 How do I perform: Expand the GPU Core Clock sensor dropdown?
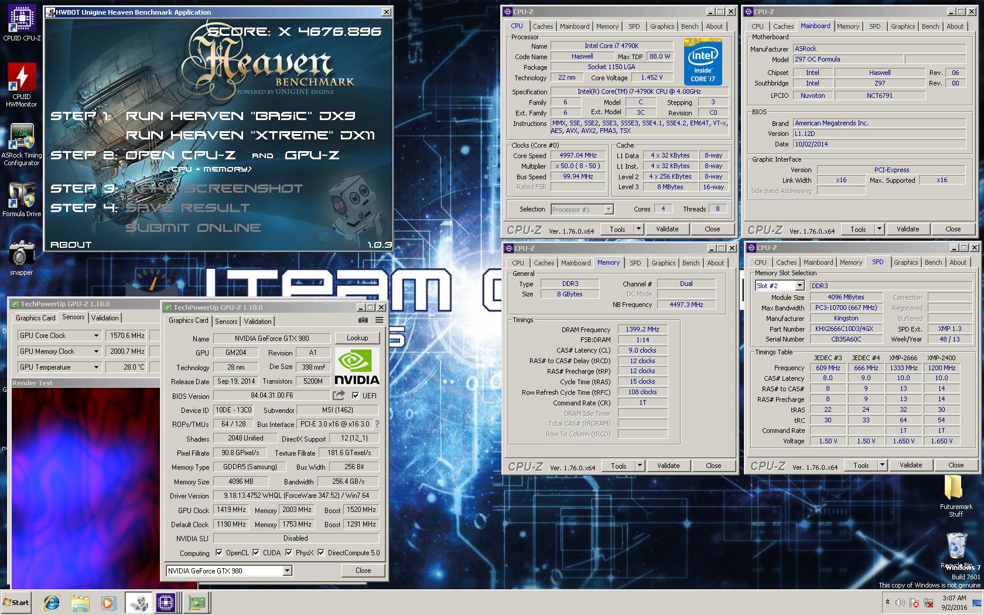coord(96,336)
